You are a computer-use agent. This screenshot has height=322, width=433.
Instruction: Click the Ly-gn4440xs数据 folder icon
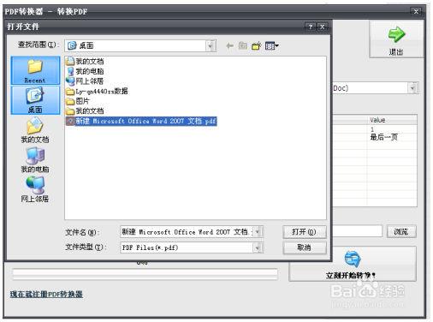[x=70, y=92]
